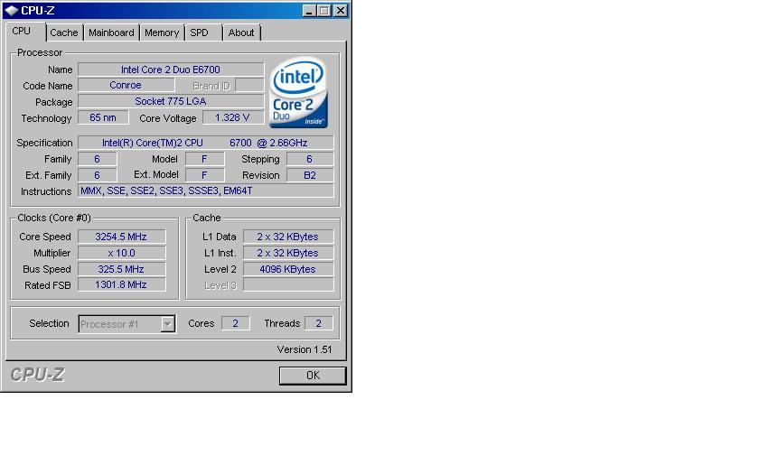
Task: Click the L1 Inst. value 2 x 32 KBytes
Action: click(x=288, y=253)
